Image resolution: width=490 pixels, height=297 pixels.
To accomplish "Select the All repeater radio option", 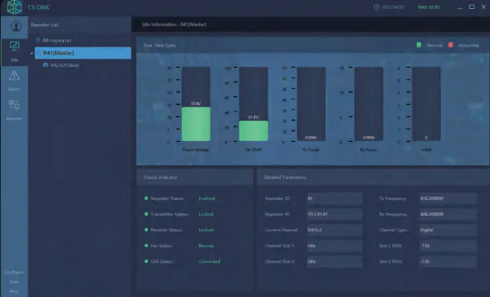I will [38, 40].
